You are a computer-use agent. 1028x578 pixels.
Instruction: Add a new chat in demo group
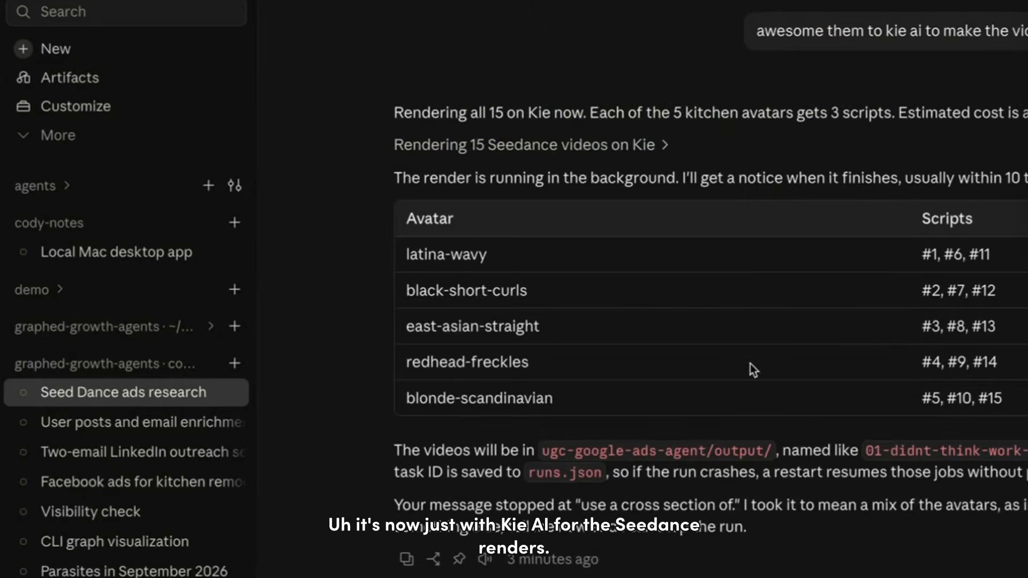(235, 290)
